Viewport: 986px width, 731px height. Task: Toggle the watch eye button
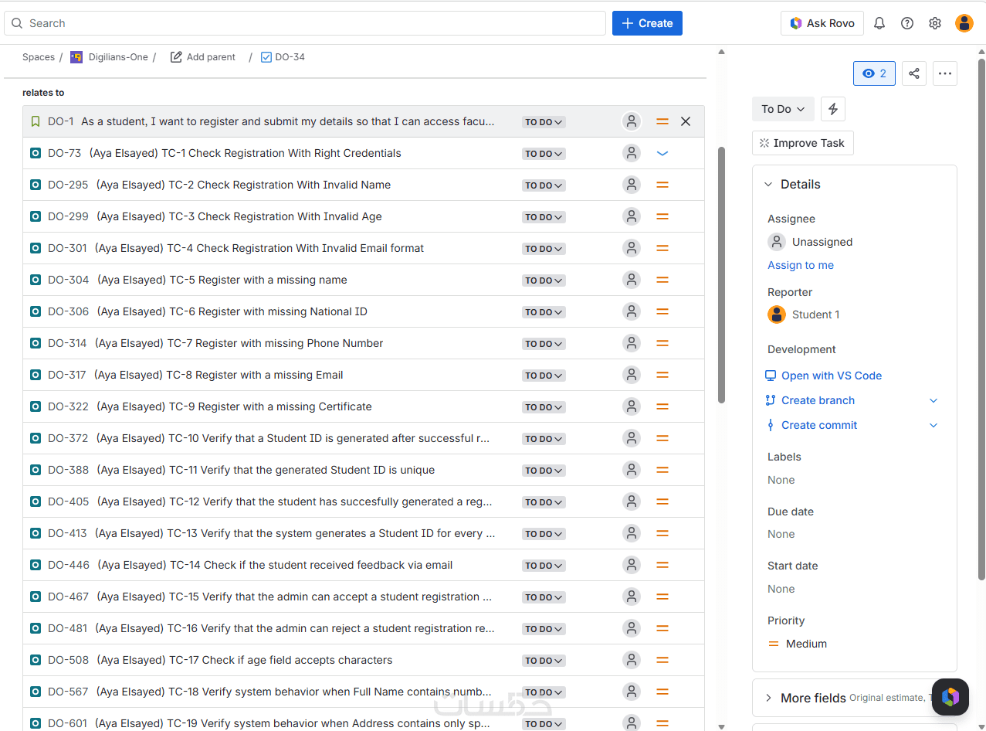point(874,73)
